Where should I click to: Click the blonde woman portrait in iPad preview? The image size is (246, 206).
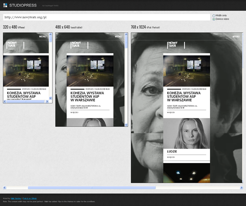pyautogui.click(x=186, y=133)
